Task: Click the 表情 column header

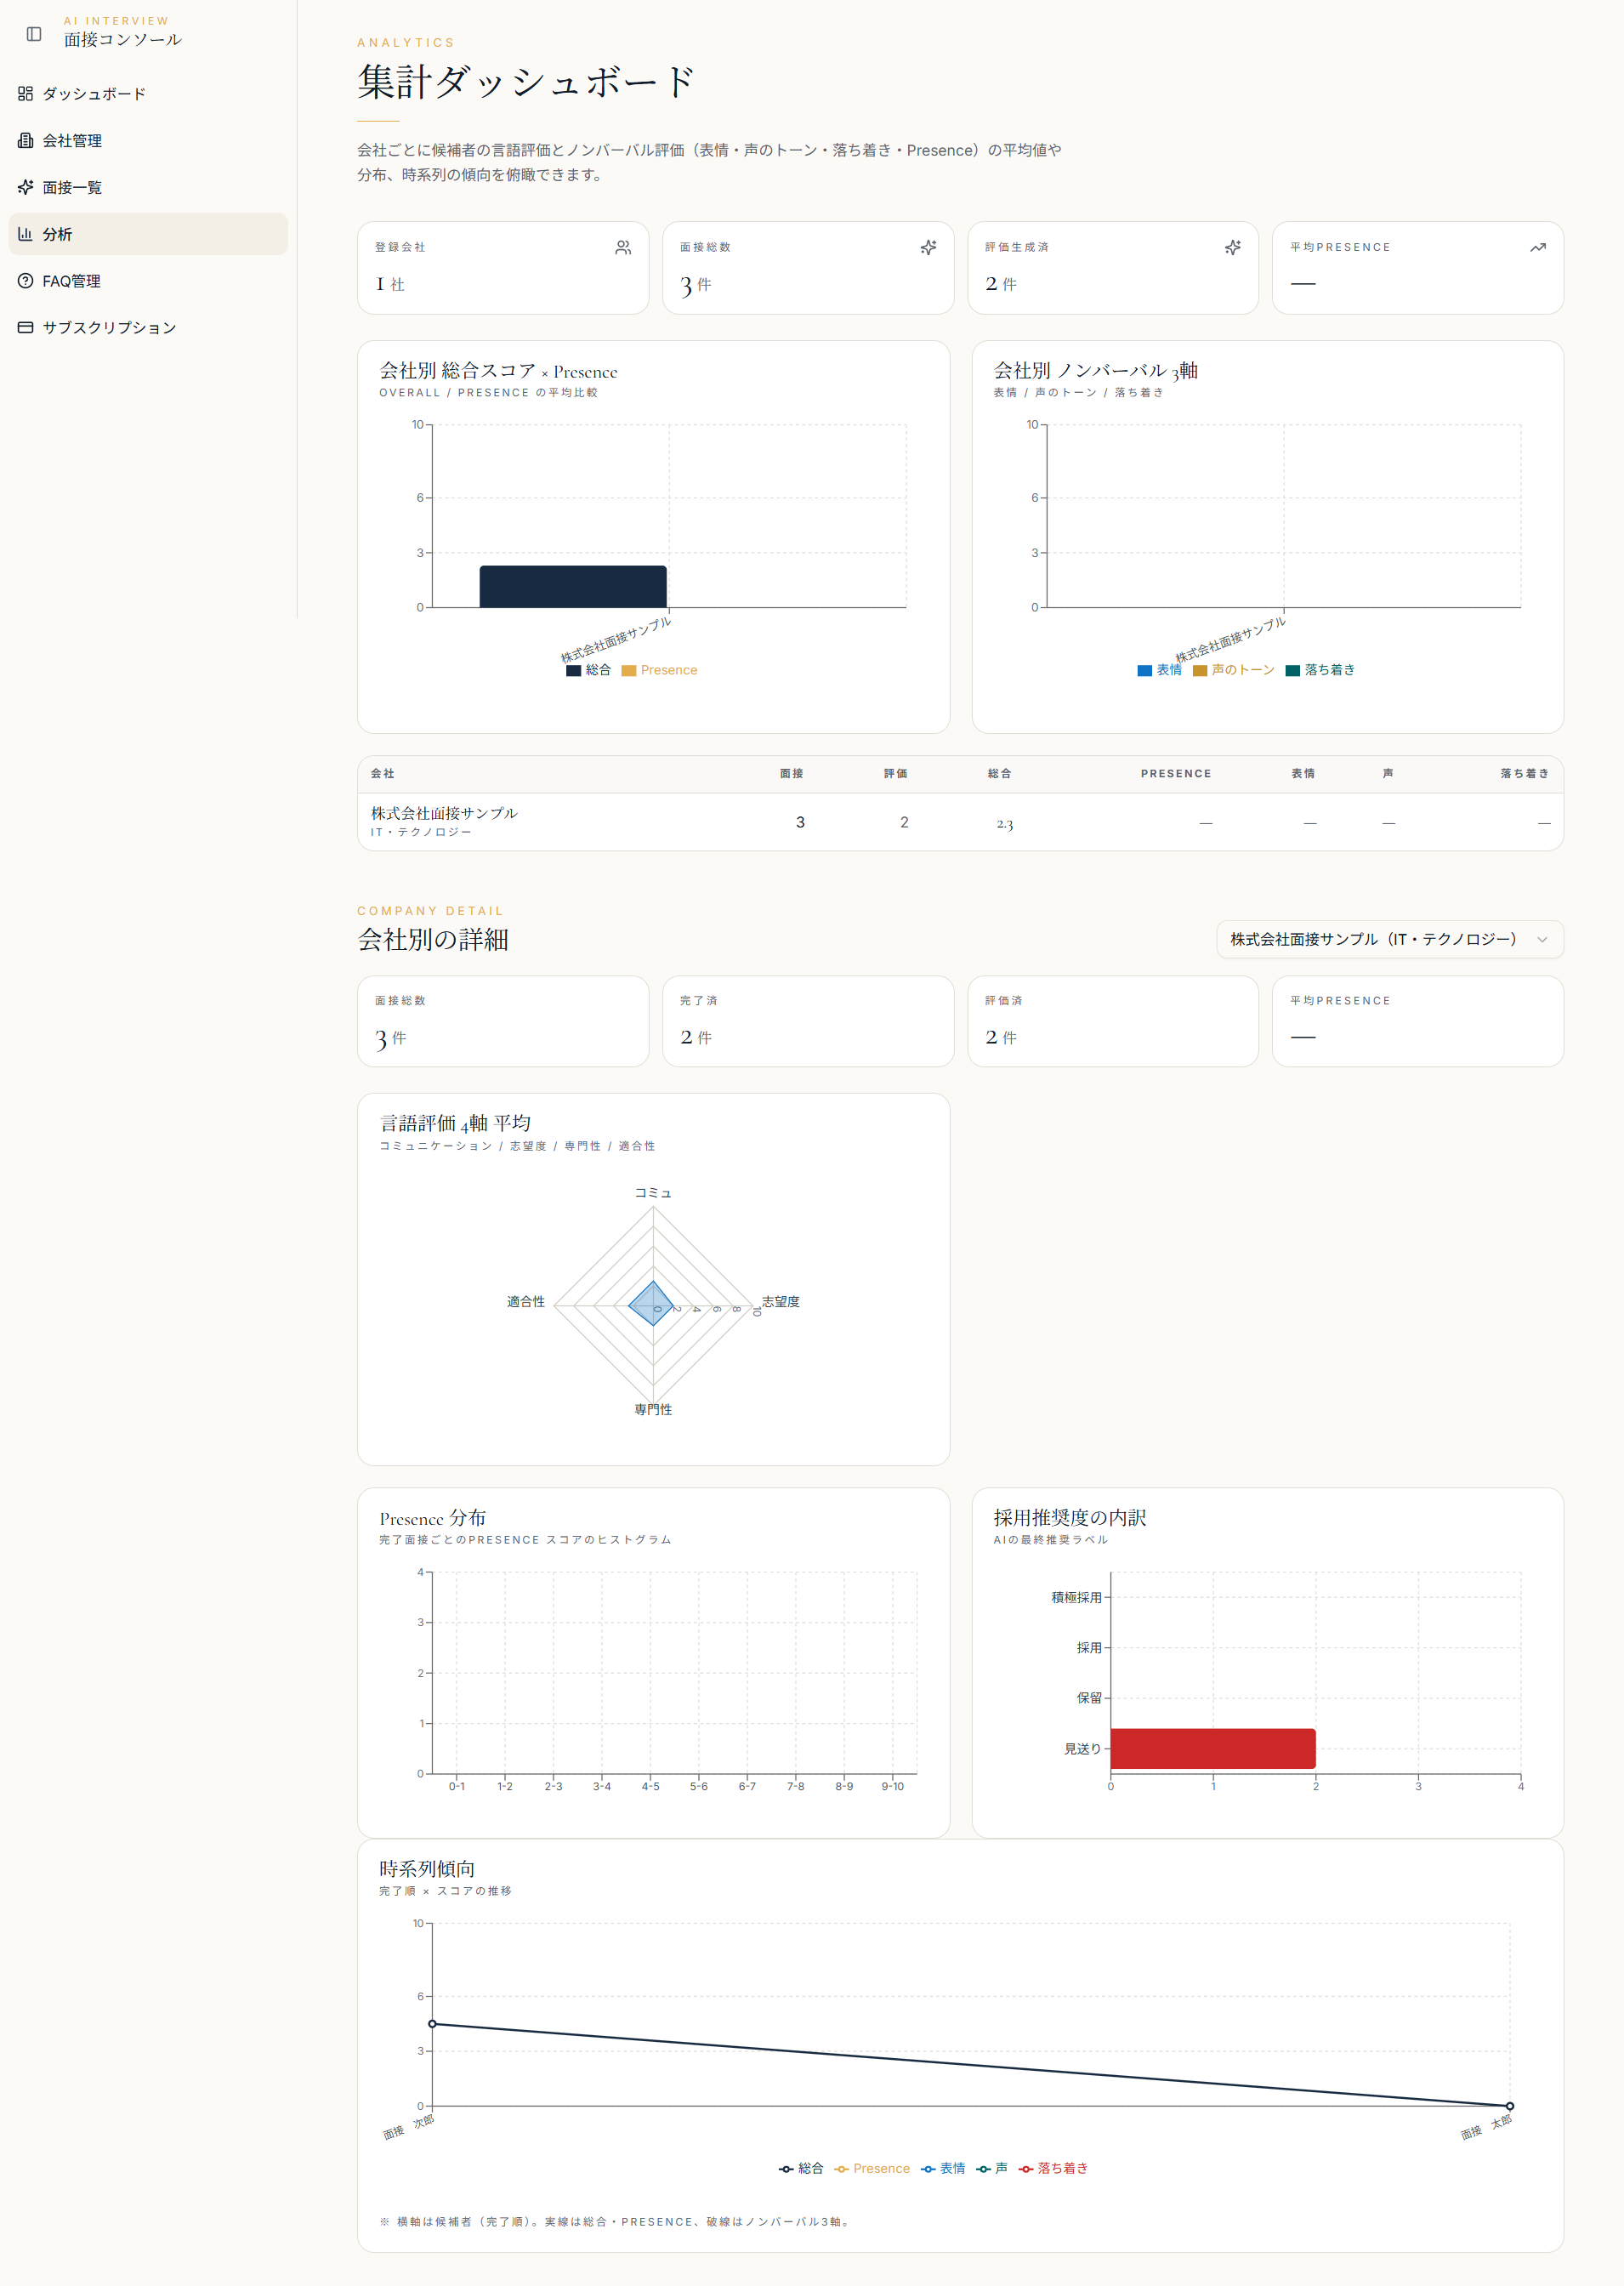Action: (1303, 774)
